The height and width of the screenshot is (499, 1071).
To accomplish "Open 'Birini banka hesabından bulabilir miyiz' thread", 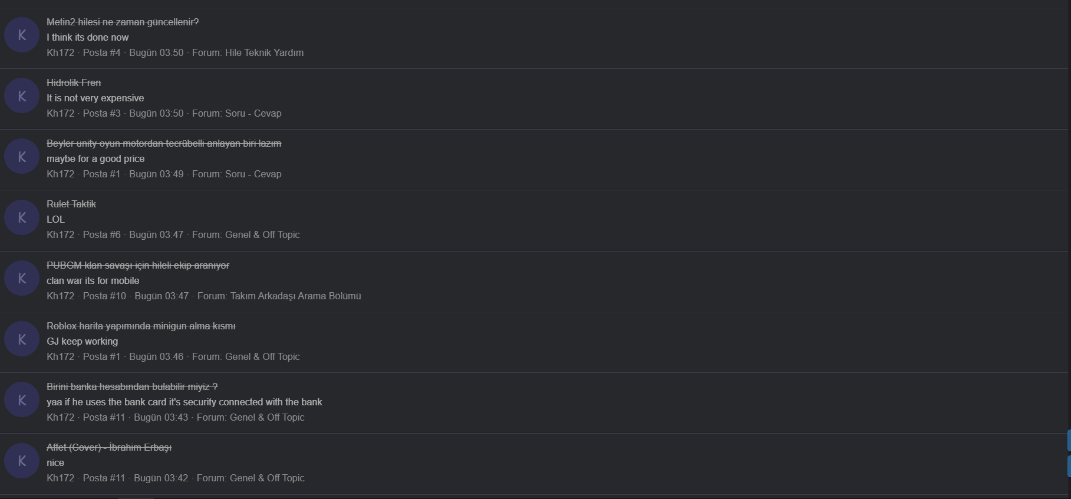I will tap(132, 386).
